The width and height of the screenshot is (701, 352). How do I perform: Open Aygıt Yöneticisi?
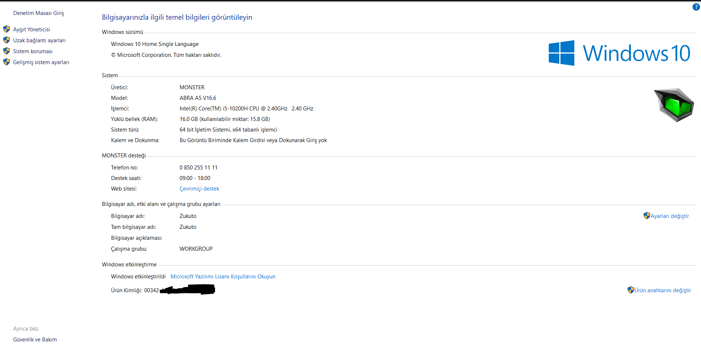point(31,30)
